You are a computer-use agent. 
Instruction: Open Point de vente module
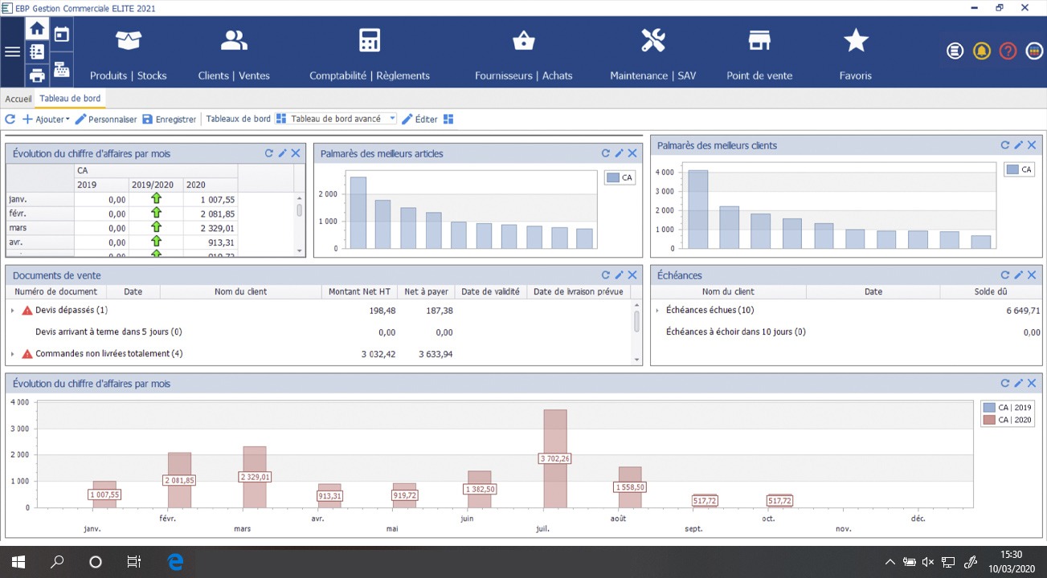759,55
